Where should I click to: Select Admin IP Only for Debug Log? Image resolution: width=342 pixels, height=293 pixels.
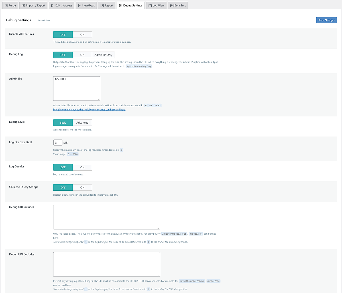pos(103,55)
